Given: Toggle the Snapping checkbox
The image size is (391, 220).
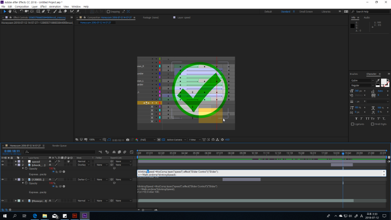Looking at the screenshot, I should click(x=108, y=12).
